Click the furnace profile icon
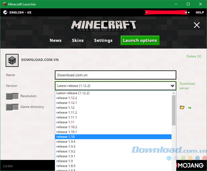 [x=12, y=60]
